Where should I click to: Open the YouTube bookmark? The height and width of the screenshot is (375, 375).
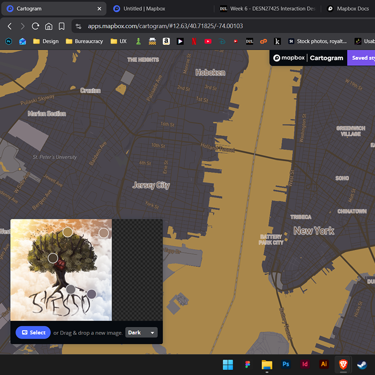(x=208, y=41)
